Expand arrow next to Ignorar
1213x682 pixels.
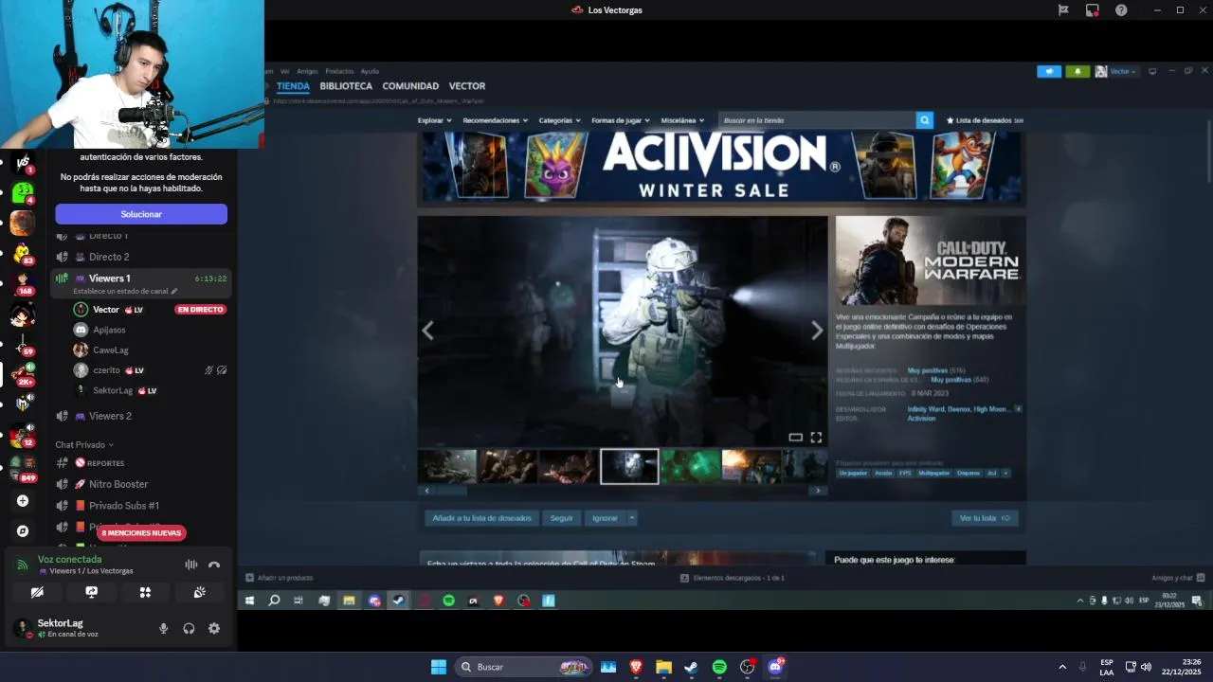tap(632, 518)
